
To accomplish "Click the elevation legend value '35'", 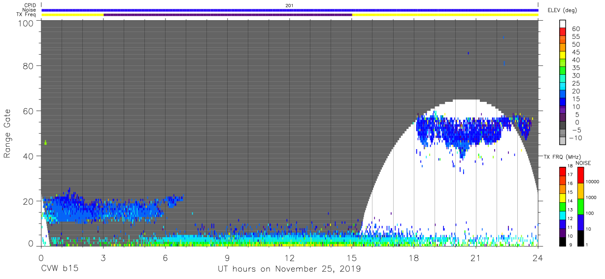I will tap(576, 68).
